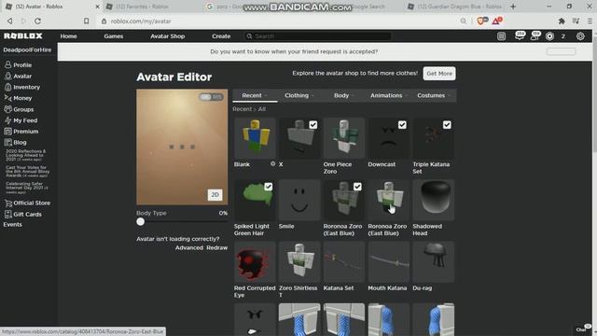The image size is (597, 336).
Task: Switch to Guardian Dragon Blue tab
Action: point(455,7)
